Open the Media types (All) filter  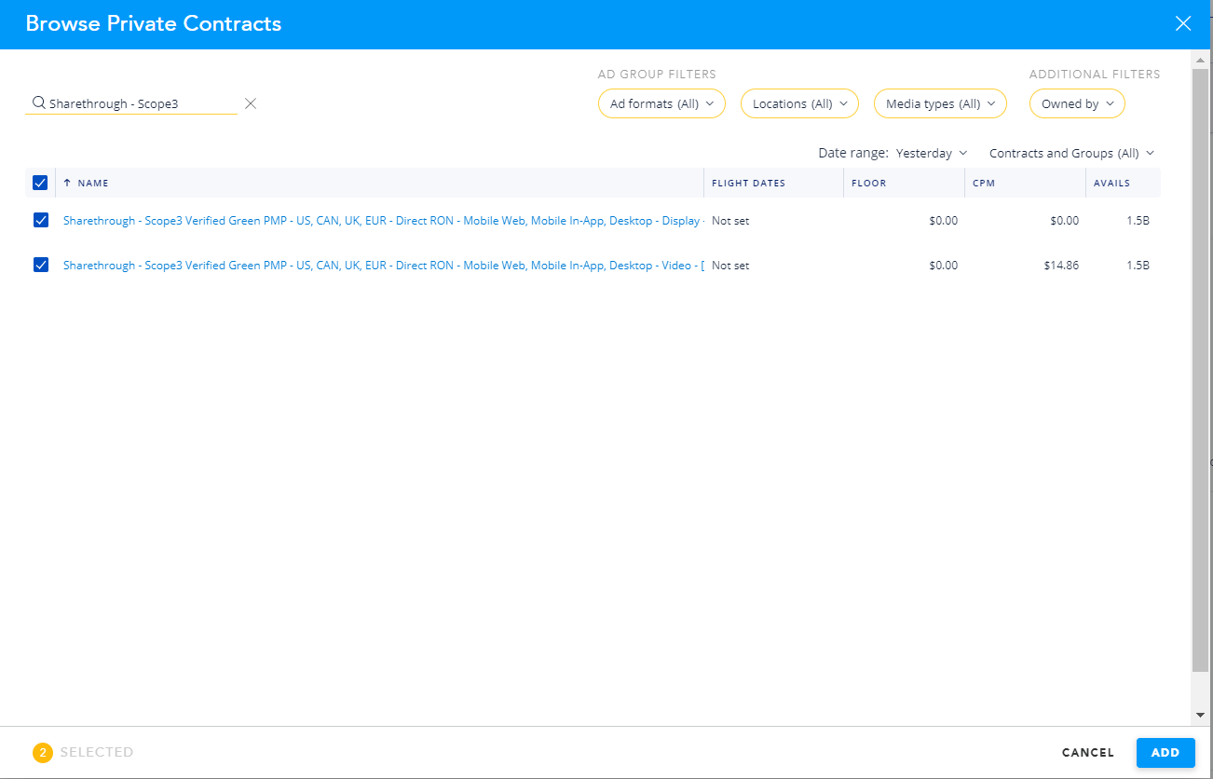940,103
